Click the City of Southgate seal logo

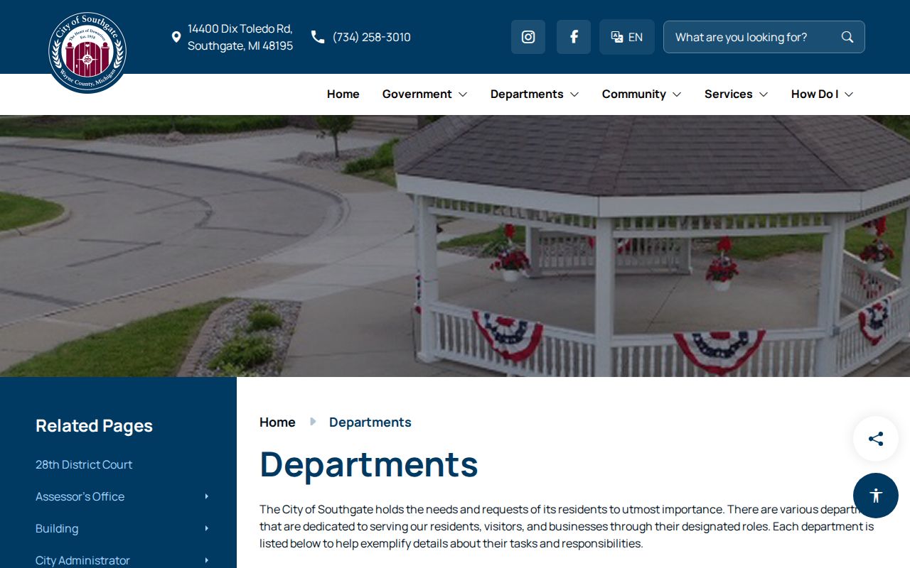(x=87, y=53)
